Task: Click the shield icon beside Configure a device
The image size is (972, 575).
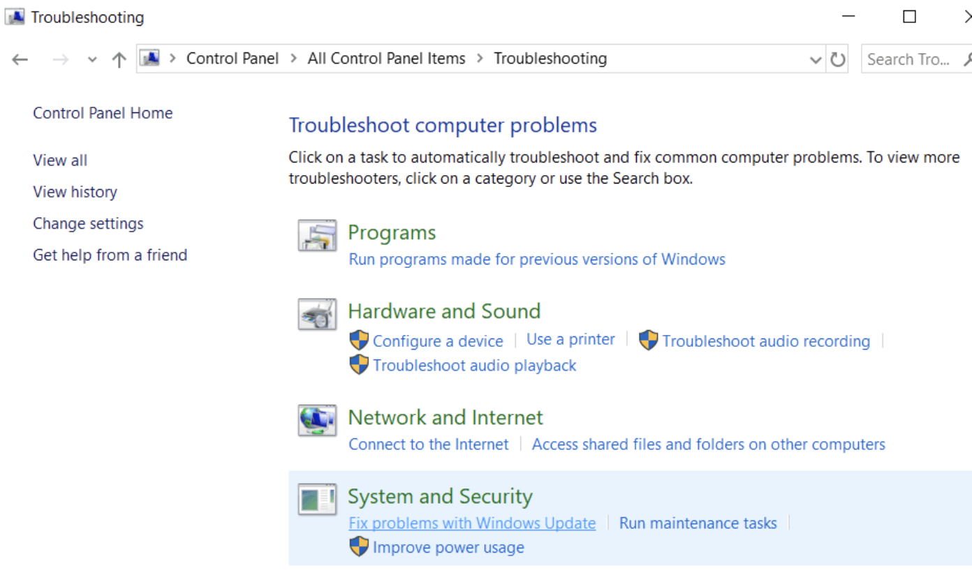Action: point(359,341)
